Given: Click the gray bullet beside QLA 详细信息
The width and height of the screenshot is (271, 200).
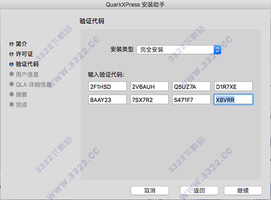Looking at the screenshot, I should coord(11,84).
